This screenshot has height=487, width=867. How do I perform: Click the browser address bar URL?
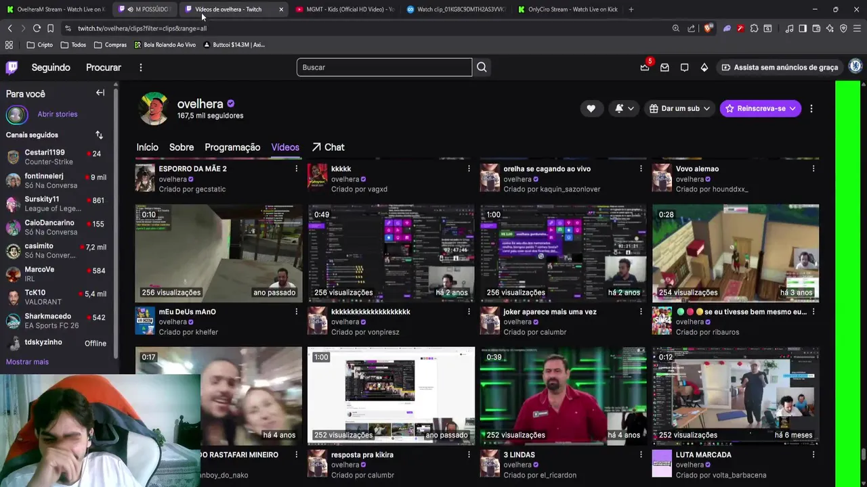(x=142, y=28)
